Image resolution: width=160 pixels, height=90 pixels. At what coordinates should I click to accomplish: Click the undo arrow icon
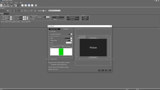(x=15, y=5)
